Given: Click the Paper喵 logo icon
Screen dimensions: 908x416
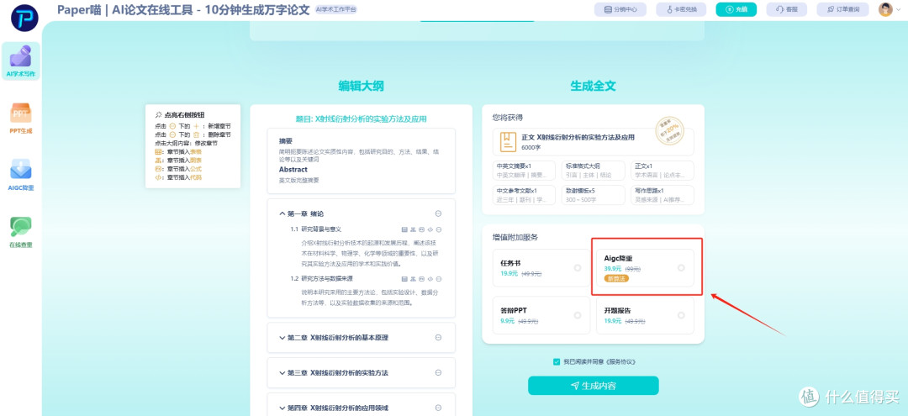Looking at the screenshot, I should pos(24,18).
